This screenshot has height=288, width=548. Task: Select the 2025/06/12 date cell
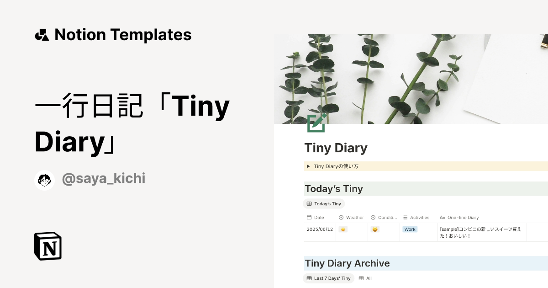coord(320,229)
